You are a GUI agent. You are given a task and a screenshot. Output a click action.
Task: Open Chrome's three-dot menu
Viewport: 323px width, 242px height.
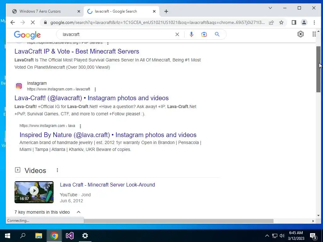314,22
